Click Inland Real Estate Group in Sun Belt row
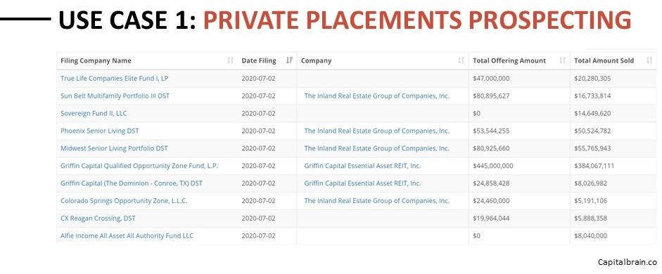Viewport: 662px width, 274px height. tap(376, 96)
